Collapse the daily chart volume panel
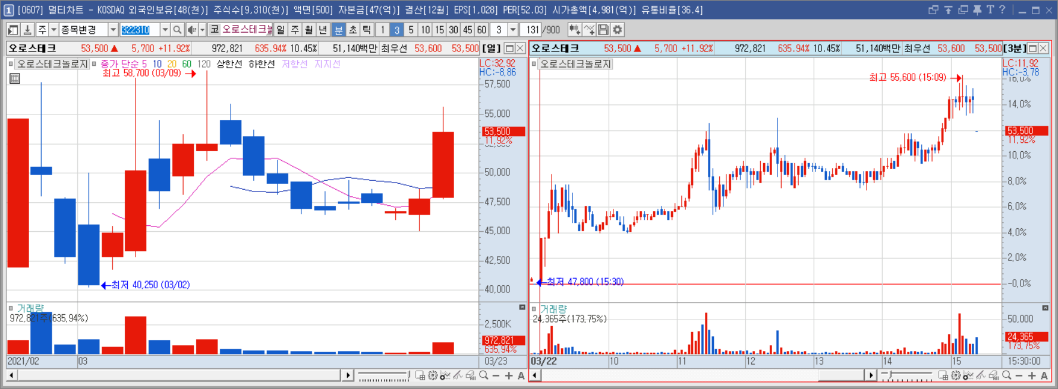Screen dimensions: 1058x389 522,307
